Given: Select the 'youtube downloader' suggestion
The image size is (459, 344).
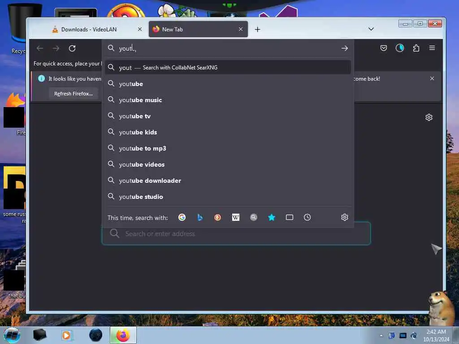Looking at the screenshot, I should click(228, 181).
